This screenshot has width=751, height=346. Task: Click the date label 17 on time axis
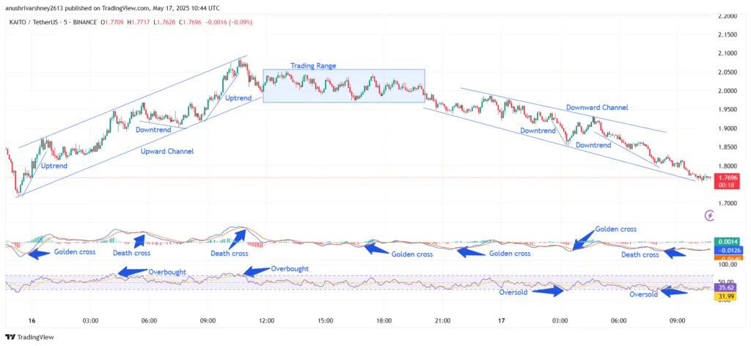click(x=502, y=320)
